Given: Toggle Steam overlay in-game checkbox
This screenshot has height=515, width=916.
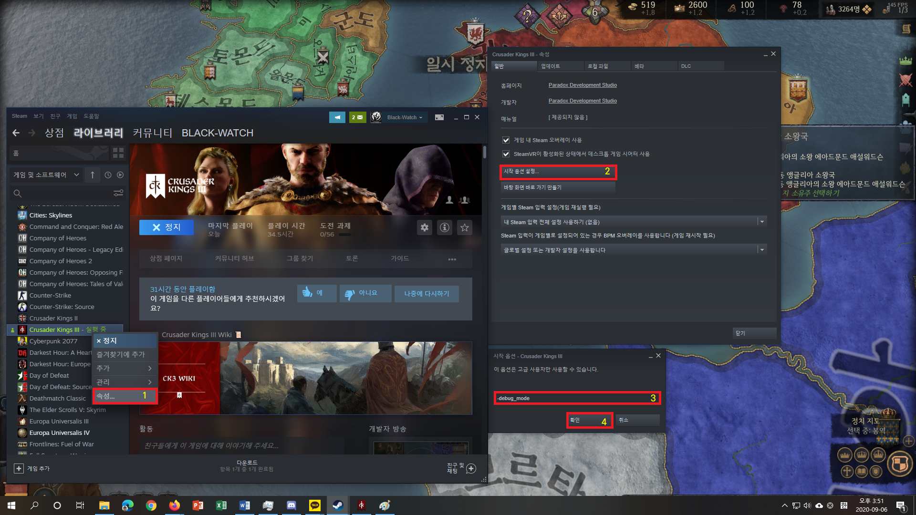Looking at the screenshot, I should 506,140.
